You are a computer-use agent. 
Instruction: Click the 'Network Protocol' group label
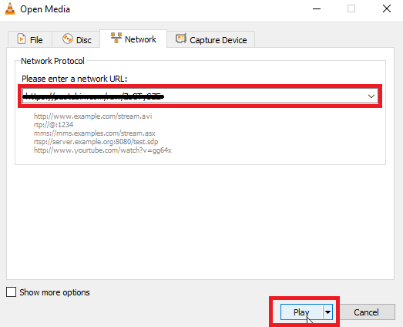[52, 61]
